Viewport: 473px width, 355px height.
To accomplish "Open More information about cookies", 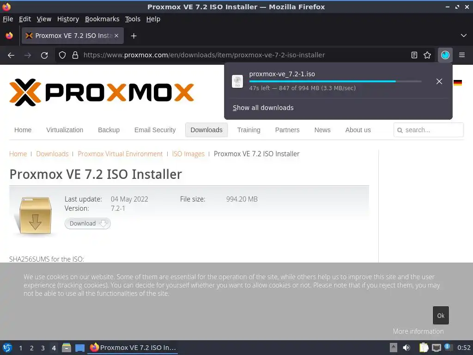I will click(x=418, y=331).
